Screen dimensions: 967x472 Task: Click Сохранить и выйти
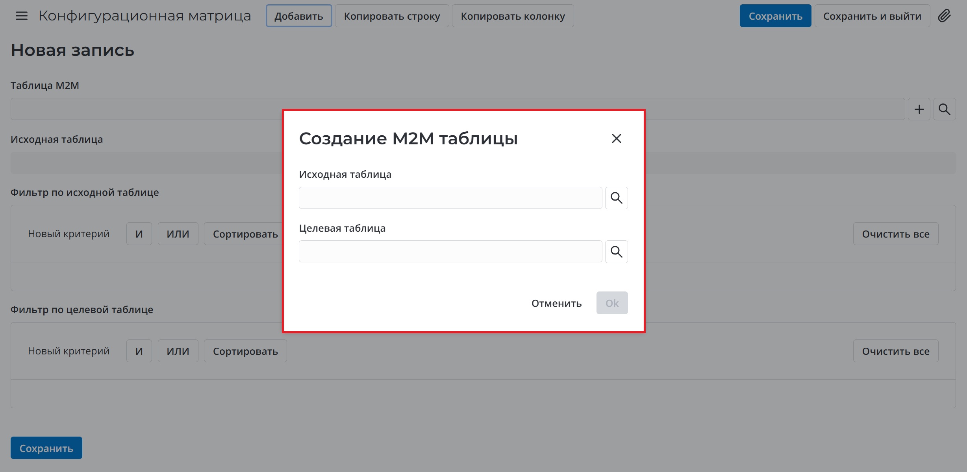[872, 16]
